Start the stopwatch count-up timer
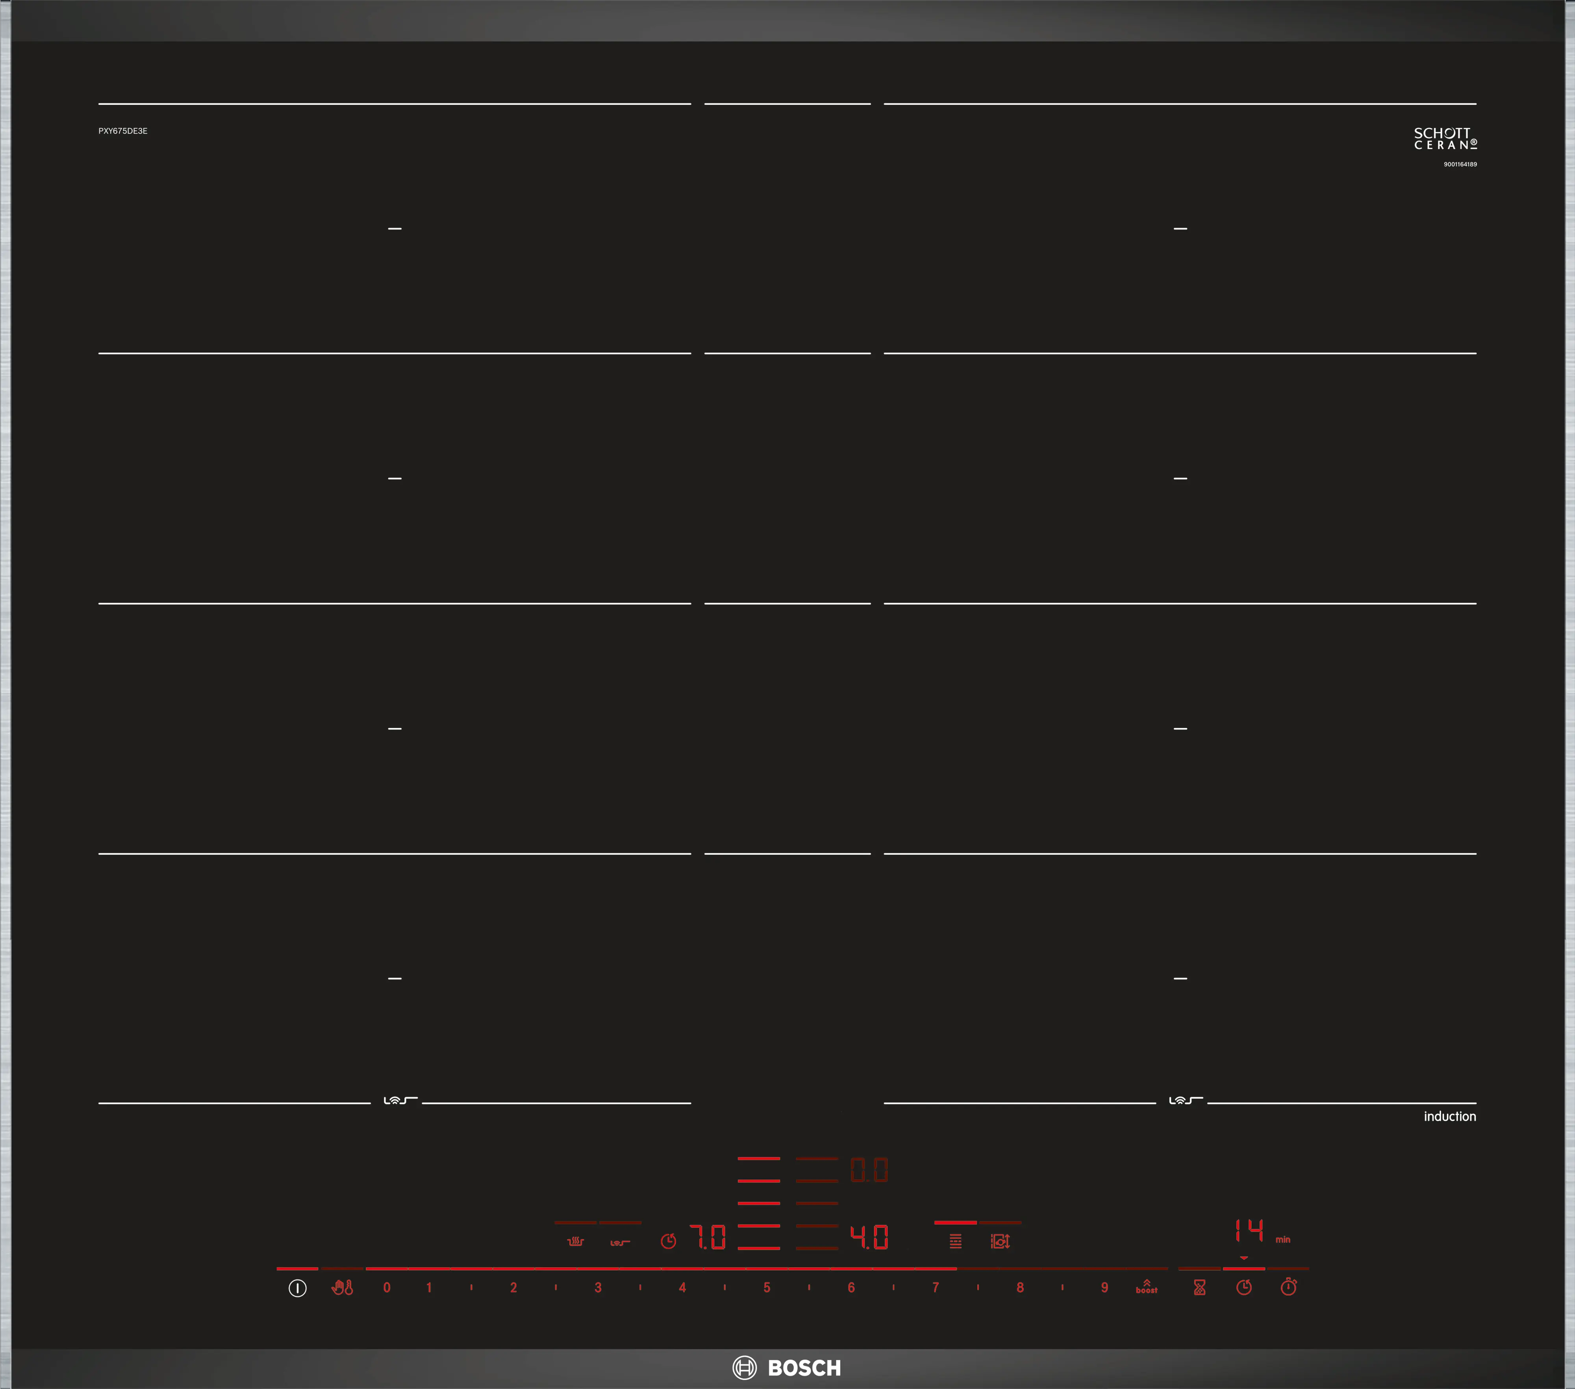The width and height of the screenshot is (1575, 1389). click(1288, 1287)
